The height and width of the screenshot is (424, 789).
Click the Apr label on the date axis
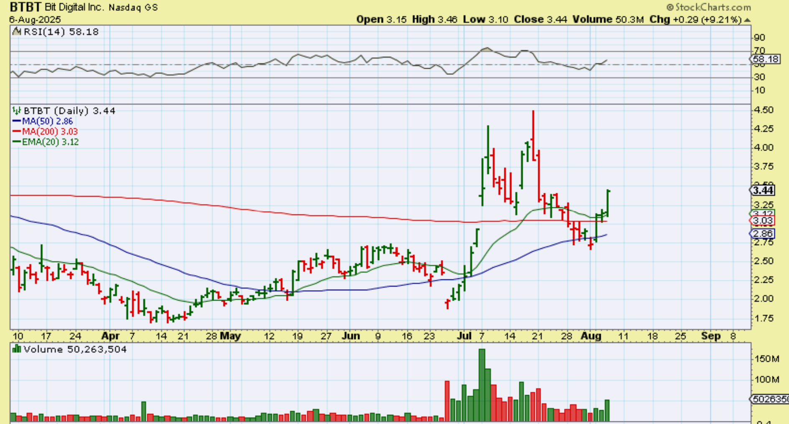(x=111, y=336)
